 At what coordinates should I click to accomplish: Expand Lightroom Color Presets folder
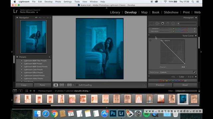coord(22,70)
